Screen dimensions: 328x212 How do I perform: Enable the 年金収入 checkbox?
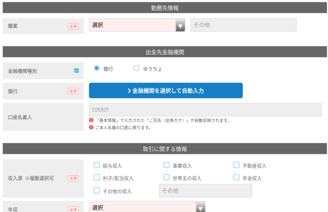coord(236,177)
